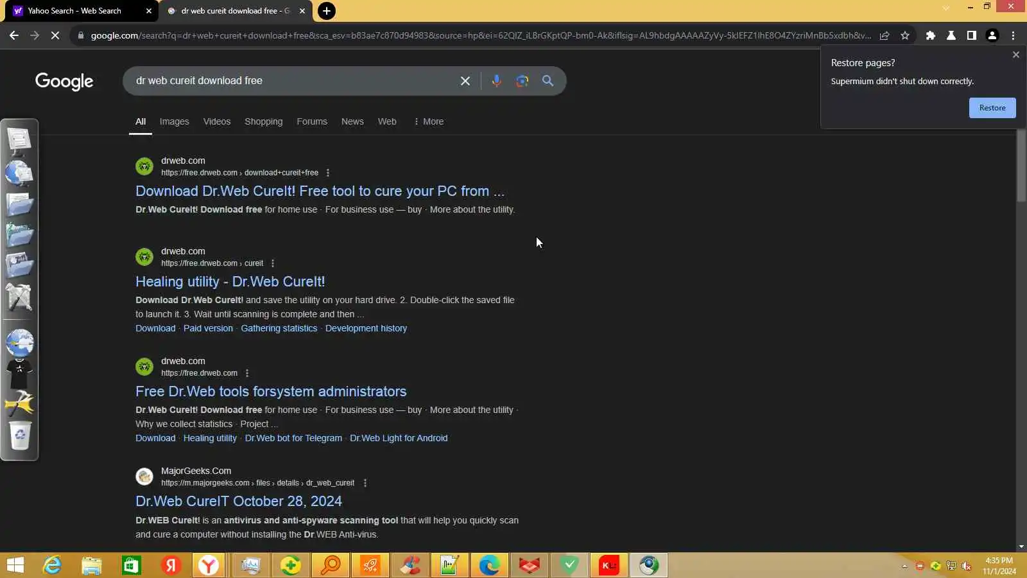Clear the Google search box text

[x=465, y=81]
